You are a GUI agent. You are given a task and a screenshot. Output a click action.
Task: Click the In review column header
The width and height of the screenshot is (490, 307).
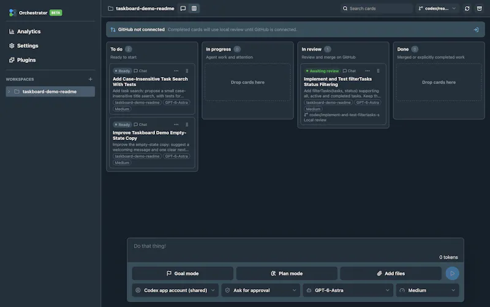coord(311,50)
